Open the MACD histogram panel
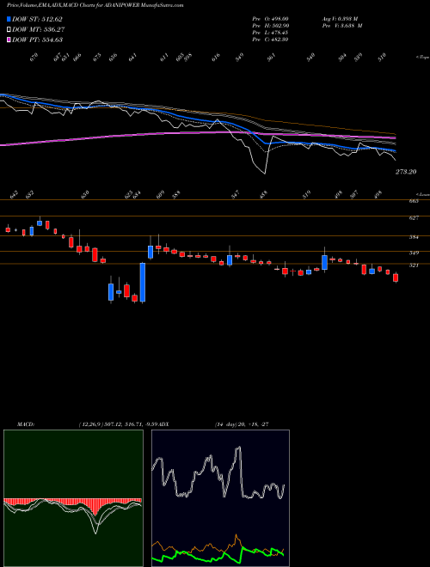The width and height of the screenshot is (430, 567). 73,498
